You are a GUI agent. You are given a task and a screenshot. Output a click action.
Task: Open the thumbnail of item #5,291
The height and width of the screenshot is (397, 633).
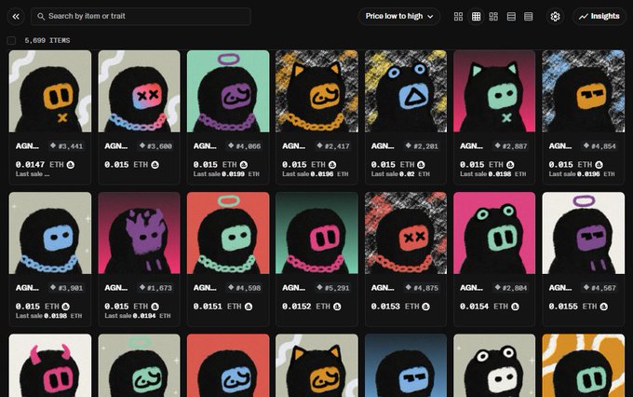[x=316, y=233]
